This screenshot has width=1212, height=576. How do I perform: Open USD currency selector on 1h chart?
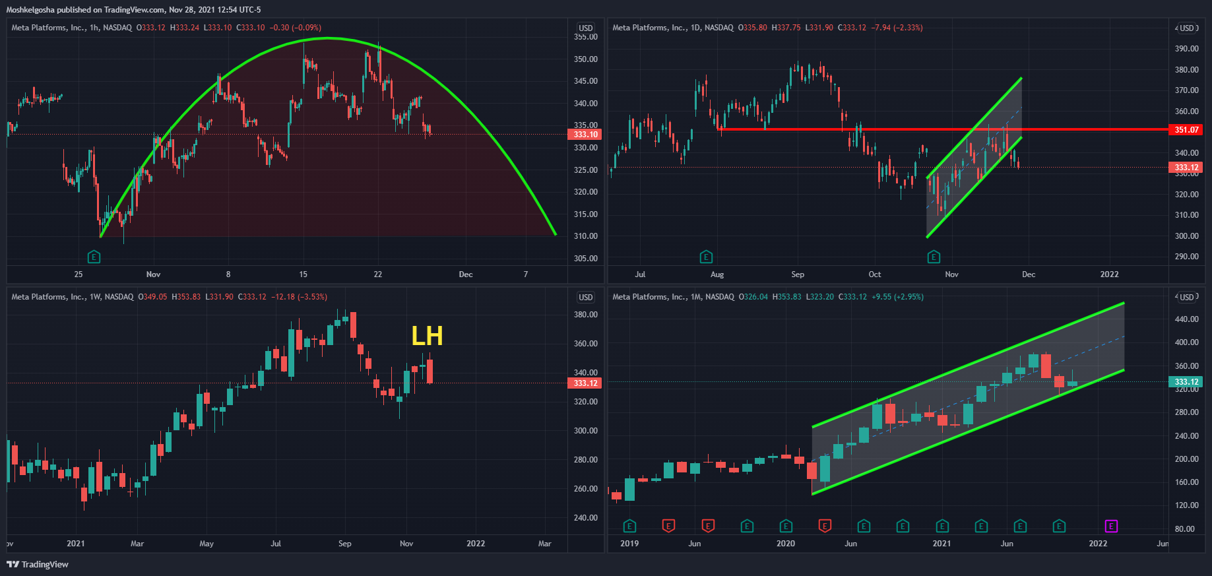pyautogui.click(x=586, y=28)
